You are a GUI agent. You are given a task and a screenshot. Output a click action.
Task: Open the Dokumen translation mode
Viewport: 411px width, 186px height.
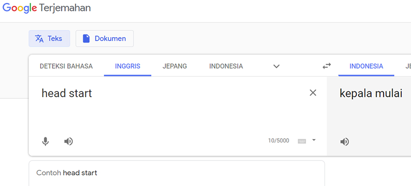point(104,39)
